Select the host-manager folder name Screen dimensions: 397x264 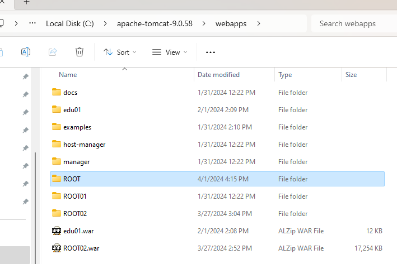coord(85,145)
